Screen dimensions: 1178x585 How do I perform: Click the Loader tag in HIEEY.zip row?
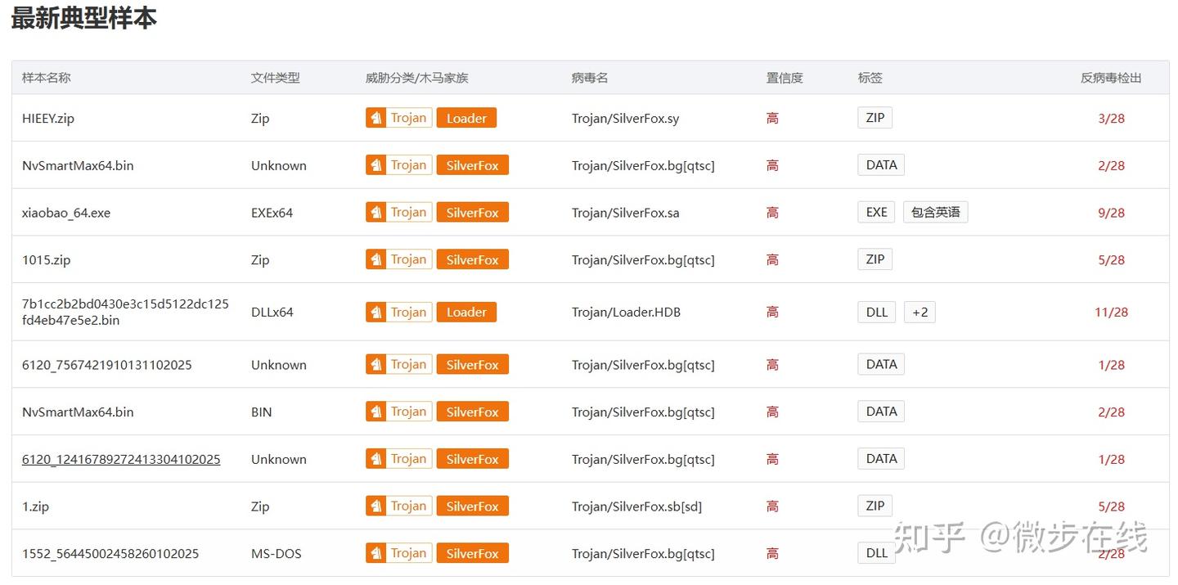466,118
